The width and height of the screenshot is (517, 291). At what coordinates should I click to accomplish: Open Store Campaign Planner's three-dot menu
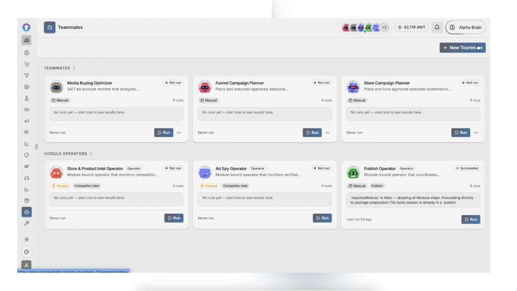(476, 133)
